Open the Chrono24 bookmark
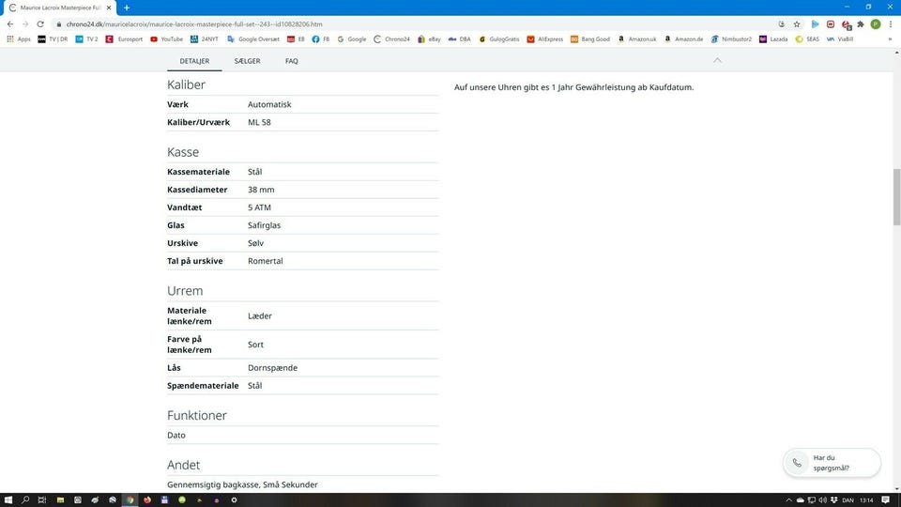 click(x=392, y=39)
